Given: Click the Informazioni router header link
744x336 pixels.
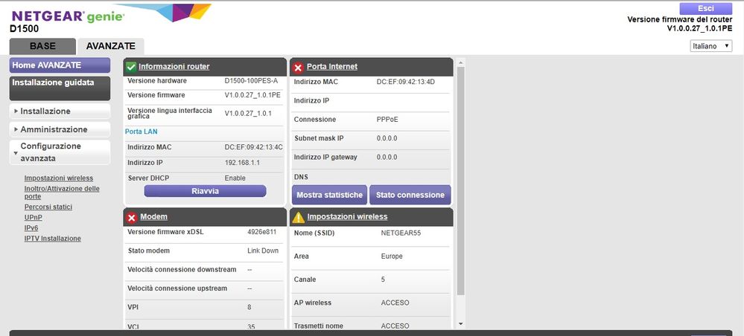Looking at the screenshot, I should [174, 67].
